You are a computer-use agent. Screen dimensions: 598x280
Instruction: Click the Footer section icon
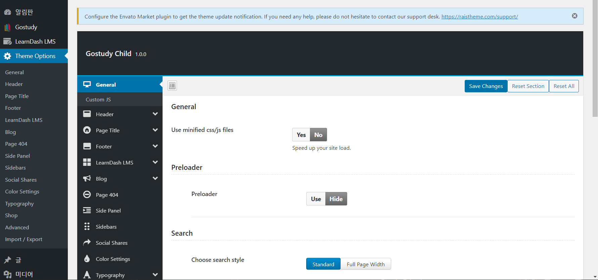point(87,146)
